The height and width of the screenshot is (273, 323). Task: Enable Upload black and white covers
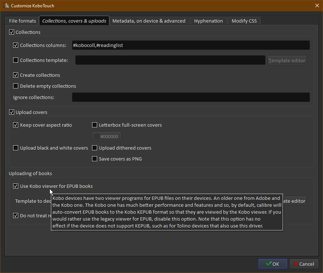16,148
